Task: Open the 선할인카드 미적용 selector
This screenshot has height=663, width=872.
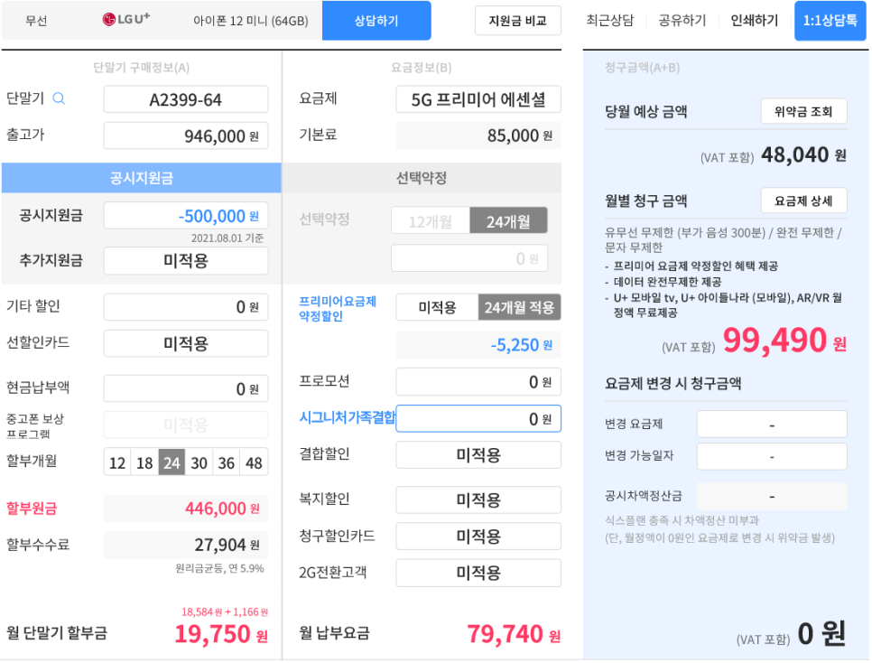Action: [186, 343]
